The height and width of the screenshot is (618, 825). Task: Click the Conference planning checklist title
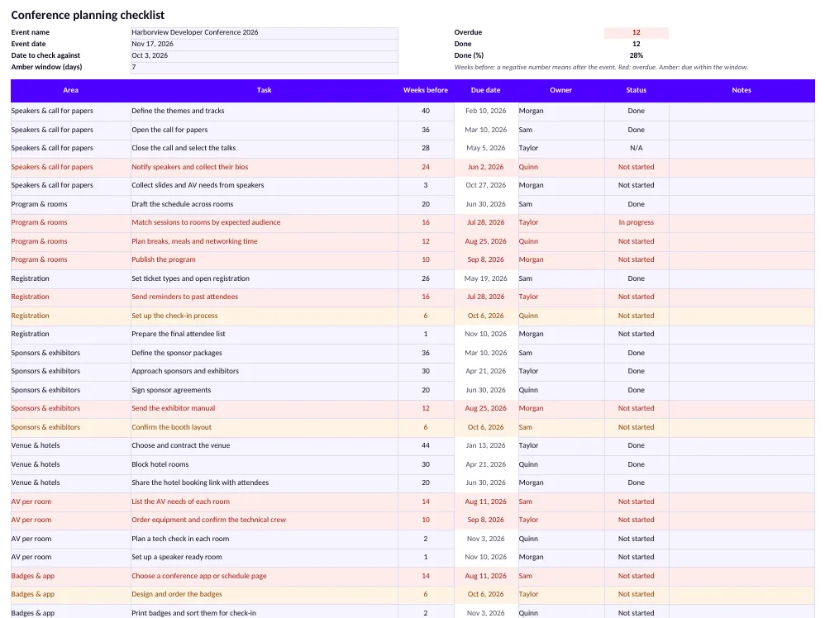pos(88,15)
